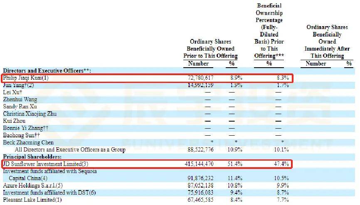Click the 51.4% ownership percentage

click(x=234, y=164)
